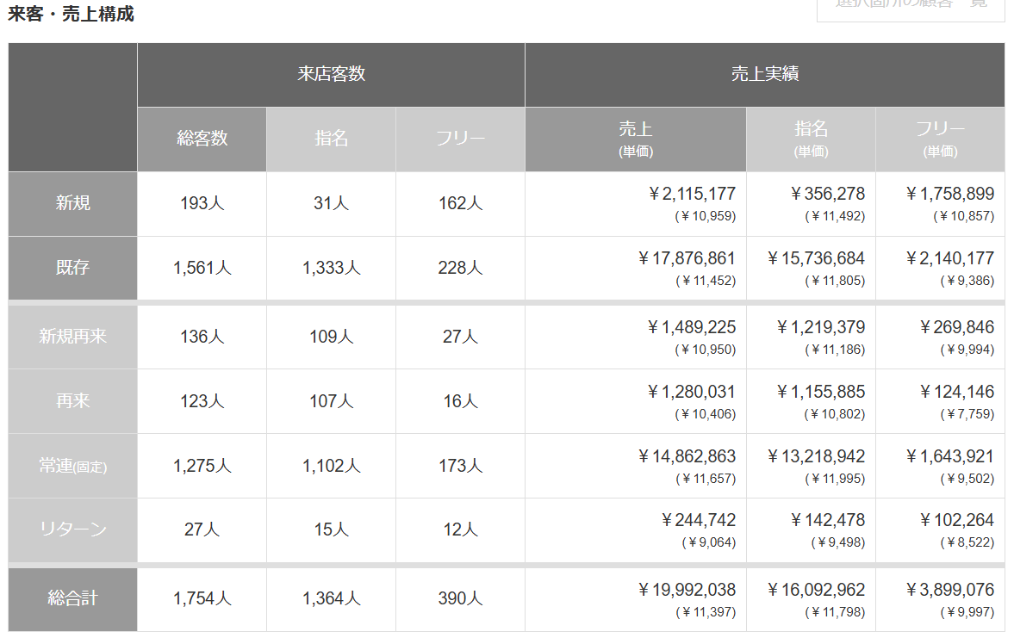Select the リターン row header
Screen dimensions: 1014x644
72,529
